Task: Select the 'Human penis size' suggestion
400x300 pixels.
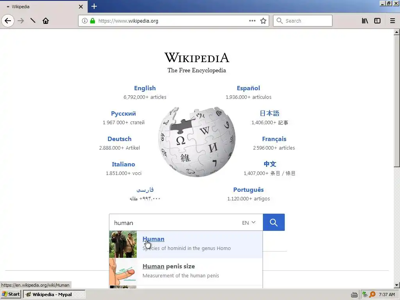Action: pyautogui.click(x=186, y=271)
